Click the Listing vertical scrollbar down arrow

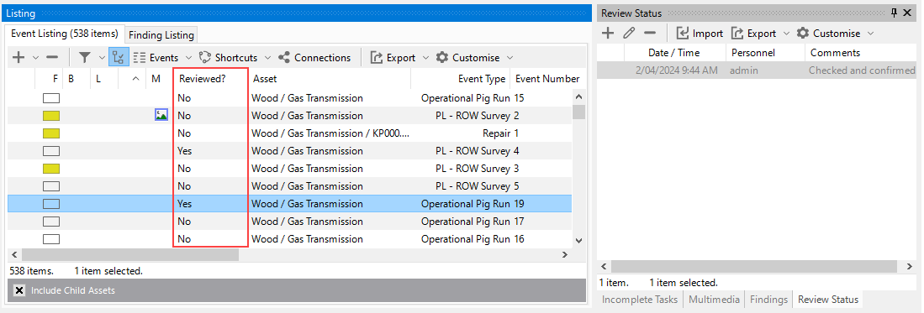pyautogui.click(x=578, y=241)
